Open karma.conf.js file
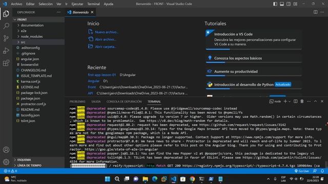Viewport: 328px width, 184px height. (x=38, y=81)
